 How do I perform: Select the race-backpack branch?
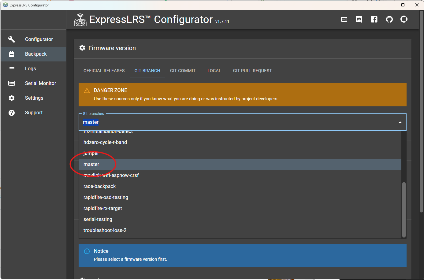pos(99,186)
